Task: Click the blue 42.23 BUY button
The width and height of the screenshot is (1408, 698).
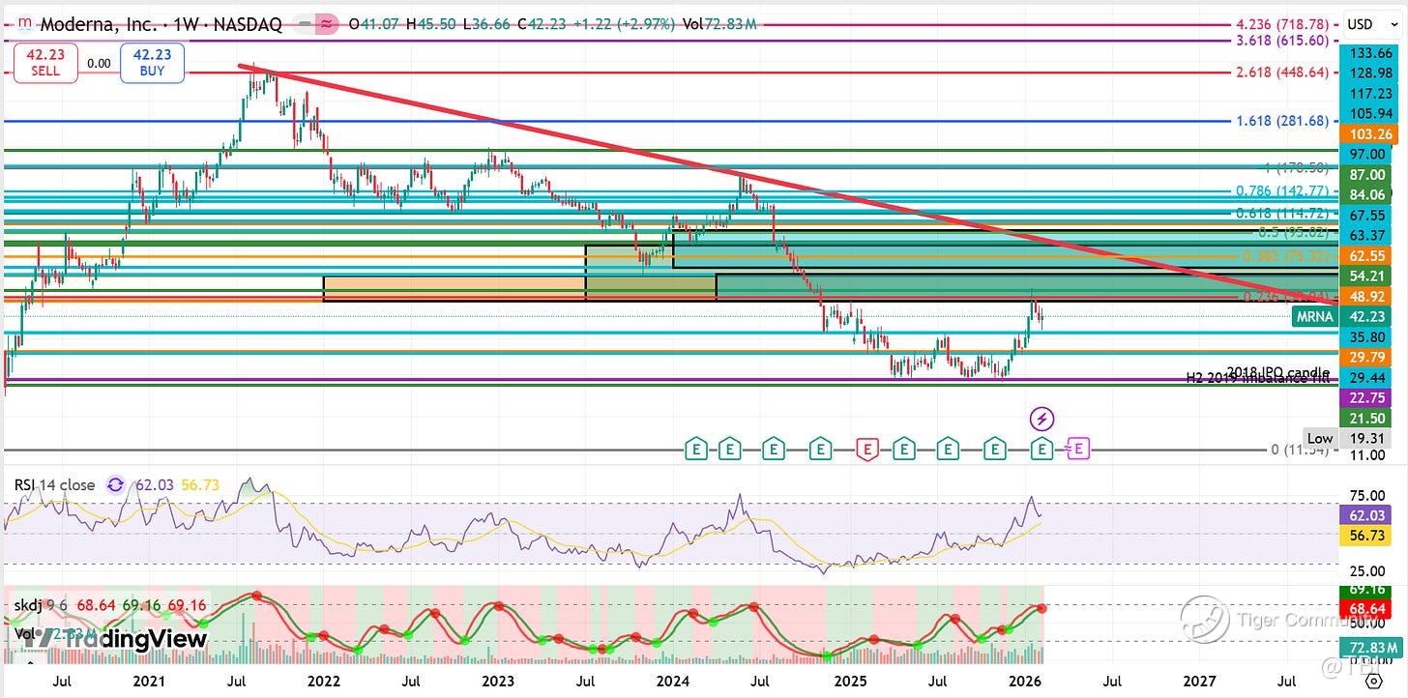Action: click(153, 63)
